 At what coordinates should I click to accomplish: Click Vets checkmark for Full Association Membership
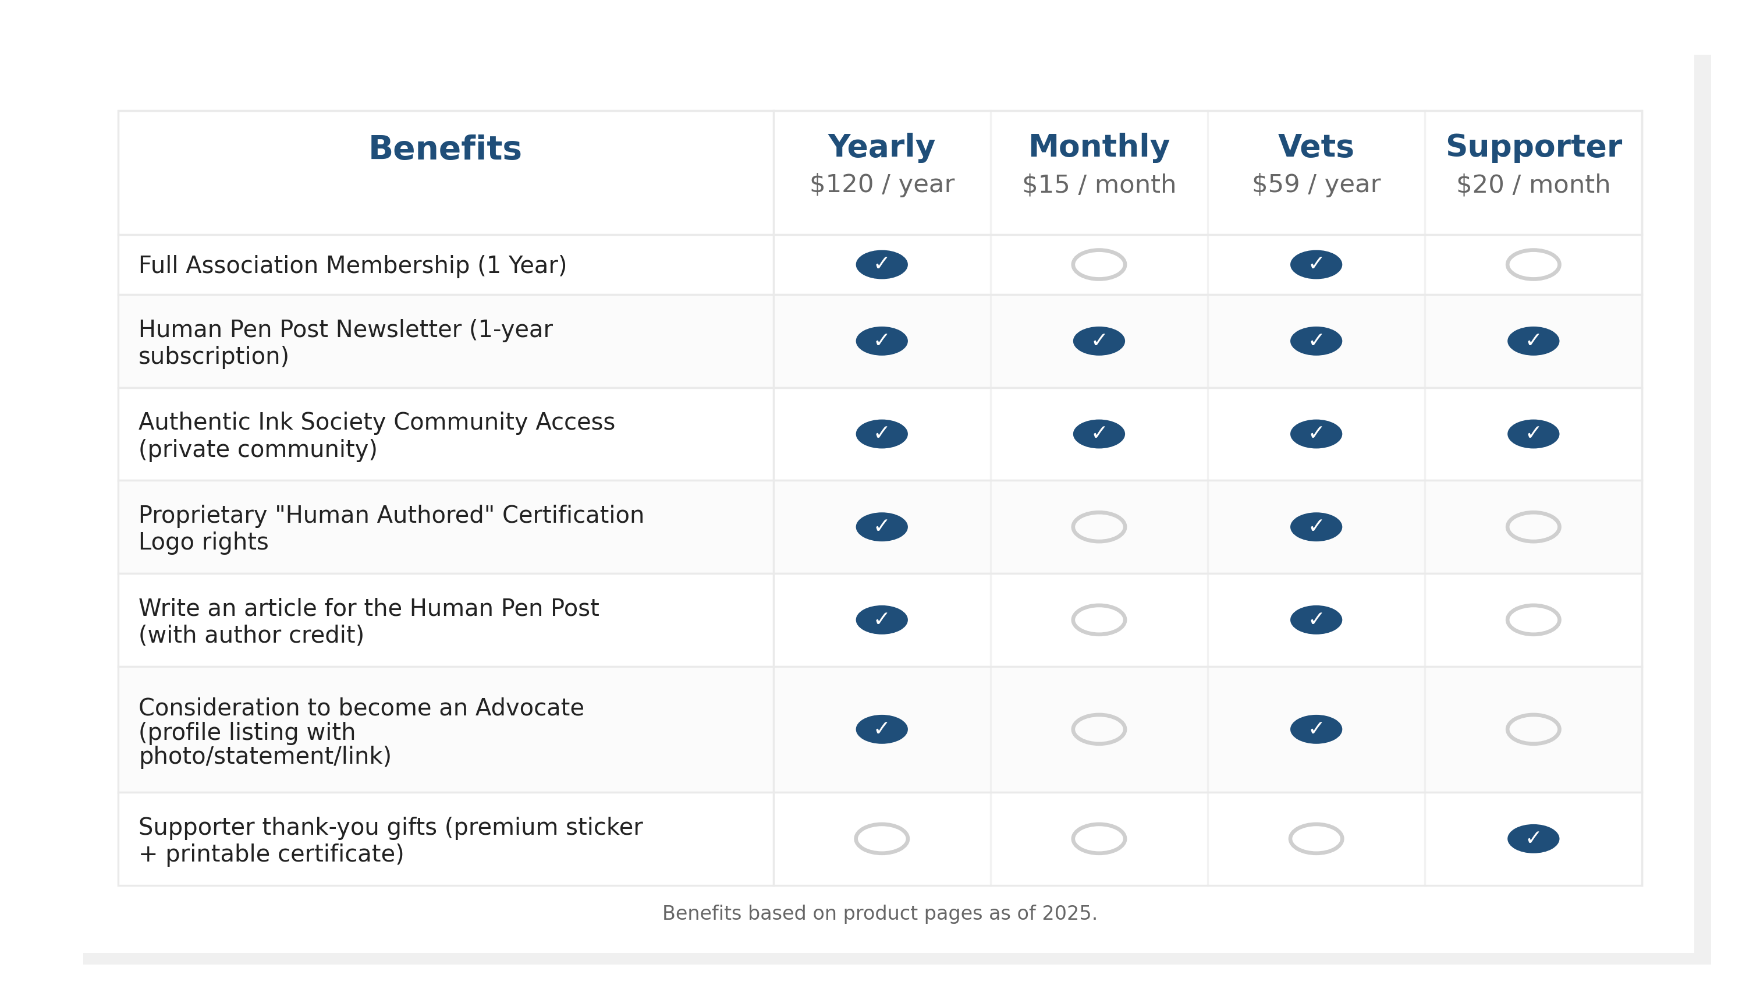[x=1315, y=265]
